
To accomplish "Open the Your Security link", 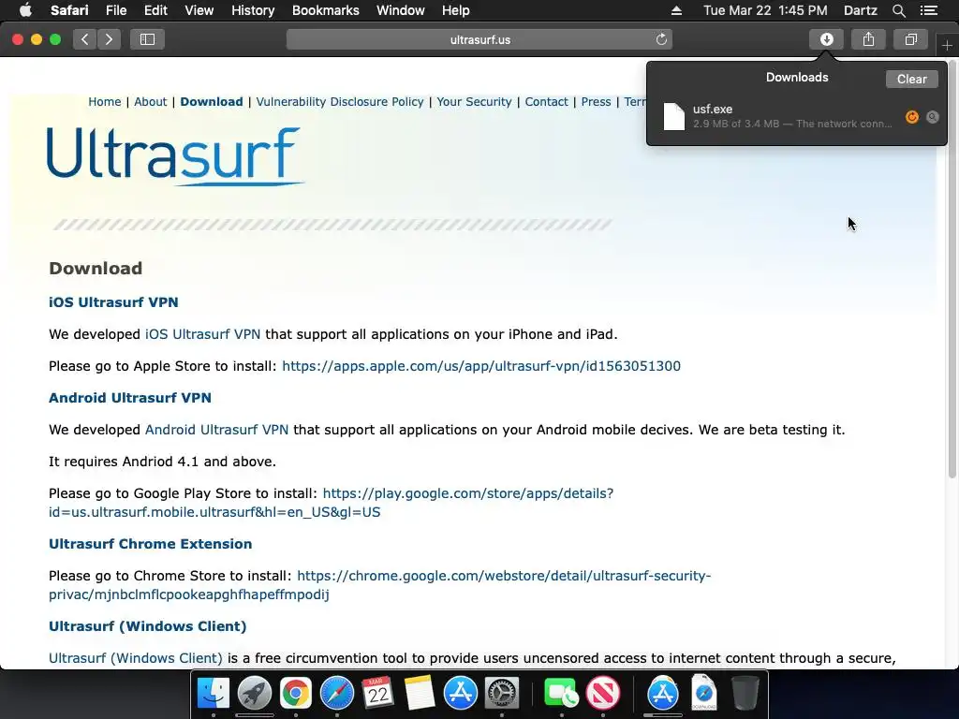I will point(474,101).
